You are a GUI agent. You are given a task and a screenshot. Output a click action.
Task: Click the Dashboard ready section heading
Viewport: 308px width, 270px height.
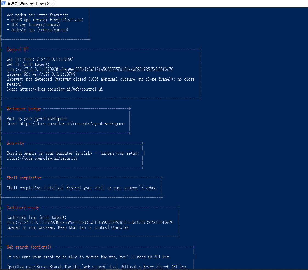pyautogui.click(x=23, y=208)
